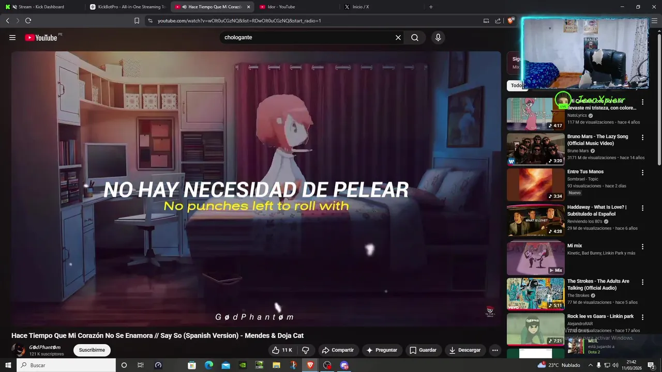This screenshot has width=662, height=372.
Task: Open the notification center icon
Action: (651, 365)
